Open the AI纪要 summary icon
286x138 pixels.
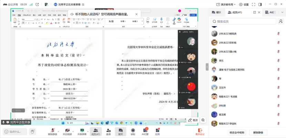point(145,130)
